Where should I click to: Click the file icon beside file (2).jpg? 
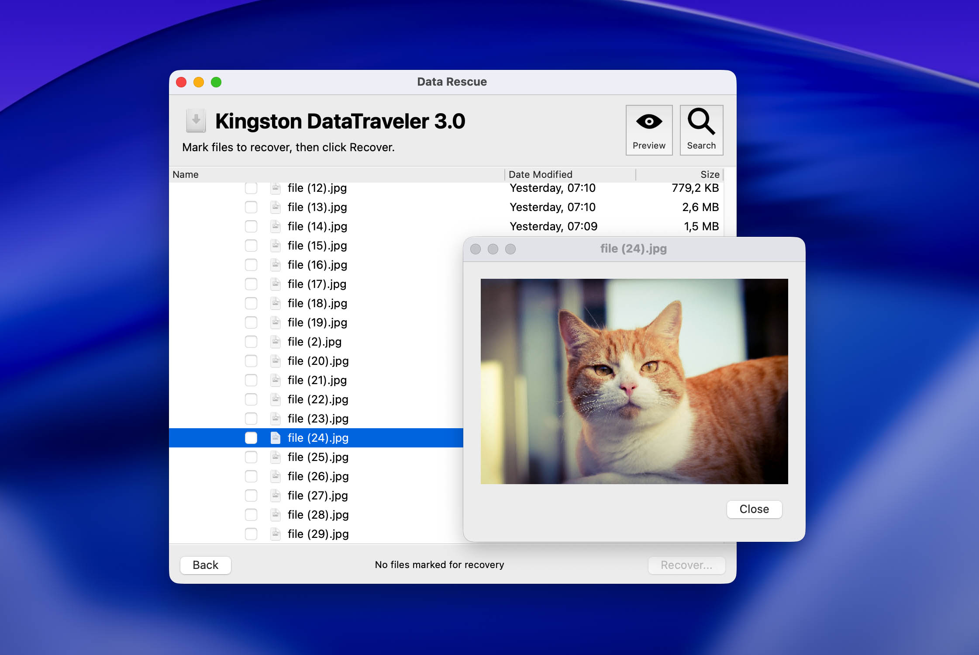click(275, 342)
